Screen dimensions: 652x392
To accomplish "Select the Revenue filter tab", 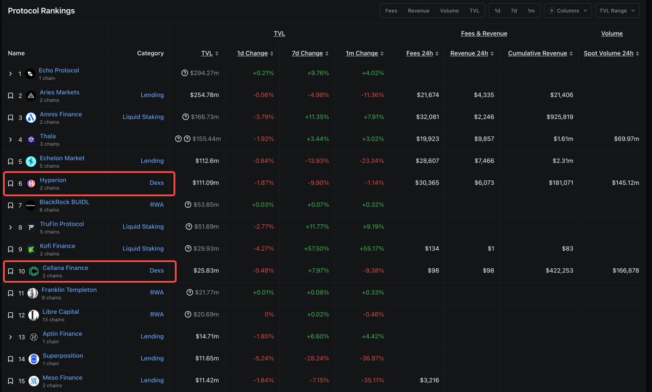I will [x=418, y=11].
